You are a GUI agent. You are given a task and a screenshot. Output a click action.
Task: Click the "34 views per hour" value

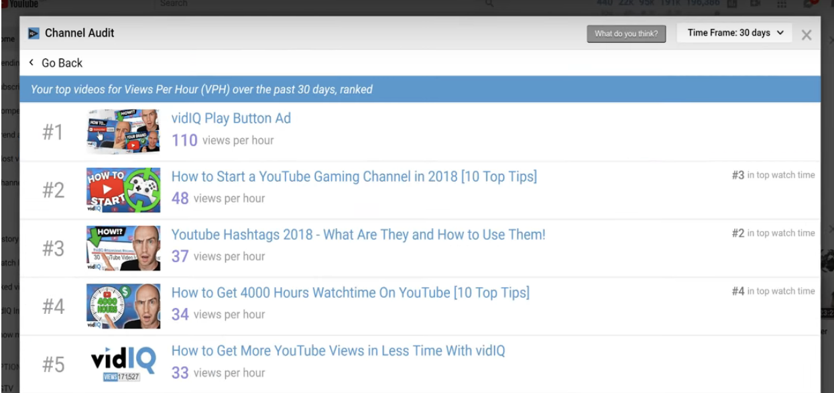pos(218,315)
